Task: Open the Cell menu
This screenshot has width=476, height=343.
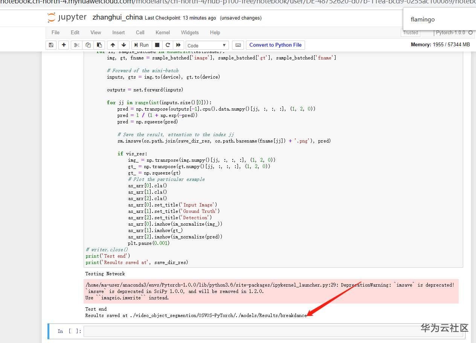Action: coord(140,32)
